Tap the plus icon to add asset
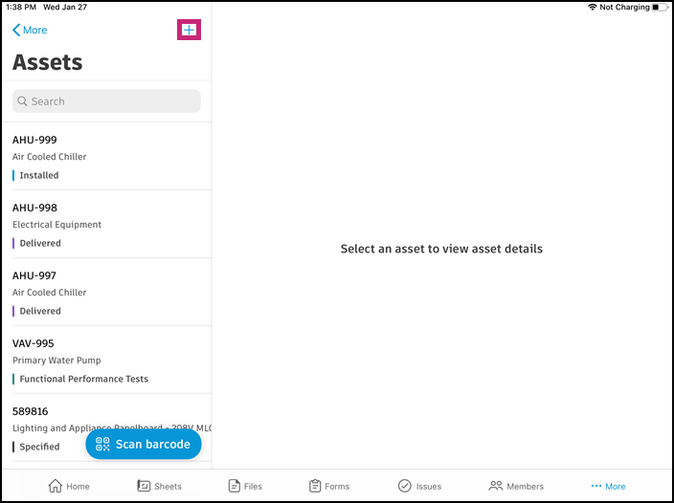 [x=189, y=31]
